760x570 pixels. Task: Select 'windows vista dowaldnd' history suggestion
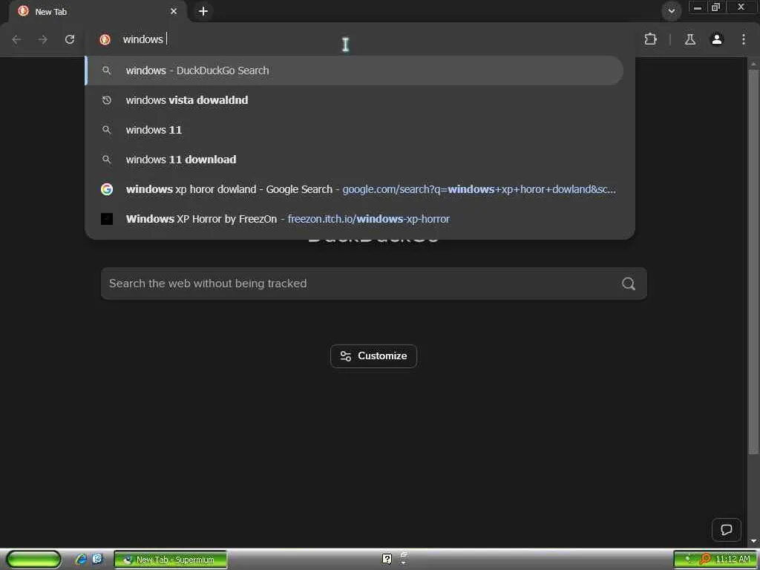[354, 100]
